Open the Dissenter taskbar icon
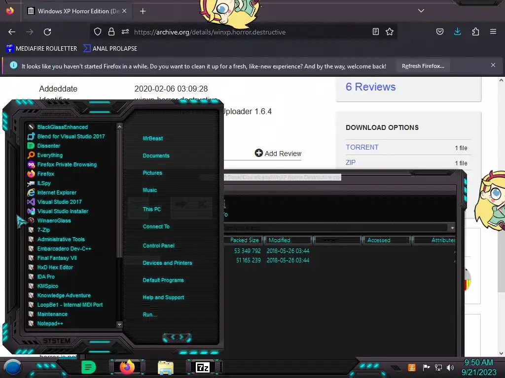Image resolution: width=505 pixels, height=378 pixels. 89,367
